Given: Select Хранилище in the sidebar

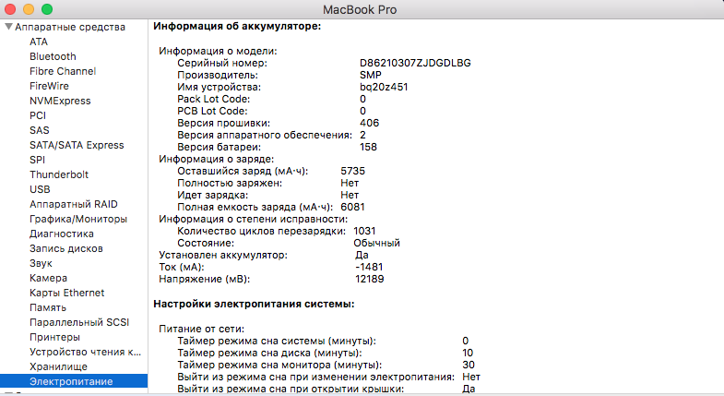Looking at the screenshot, I should pyautogui.click(x=58, y=366).
